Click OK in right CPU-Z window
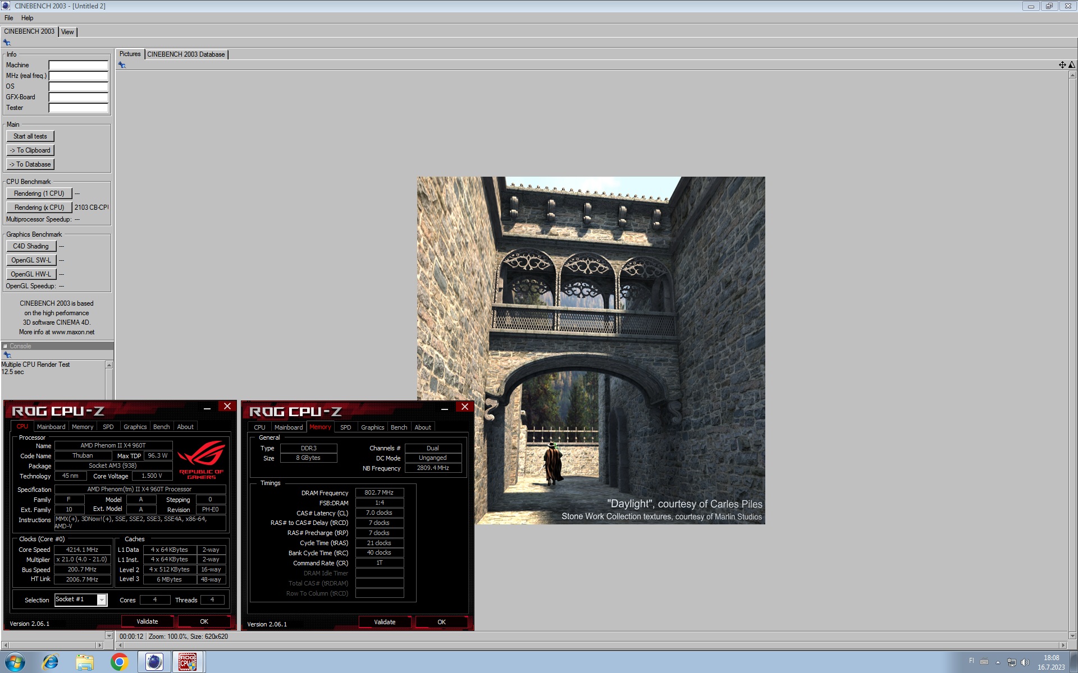 pos(441,622)
